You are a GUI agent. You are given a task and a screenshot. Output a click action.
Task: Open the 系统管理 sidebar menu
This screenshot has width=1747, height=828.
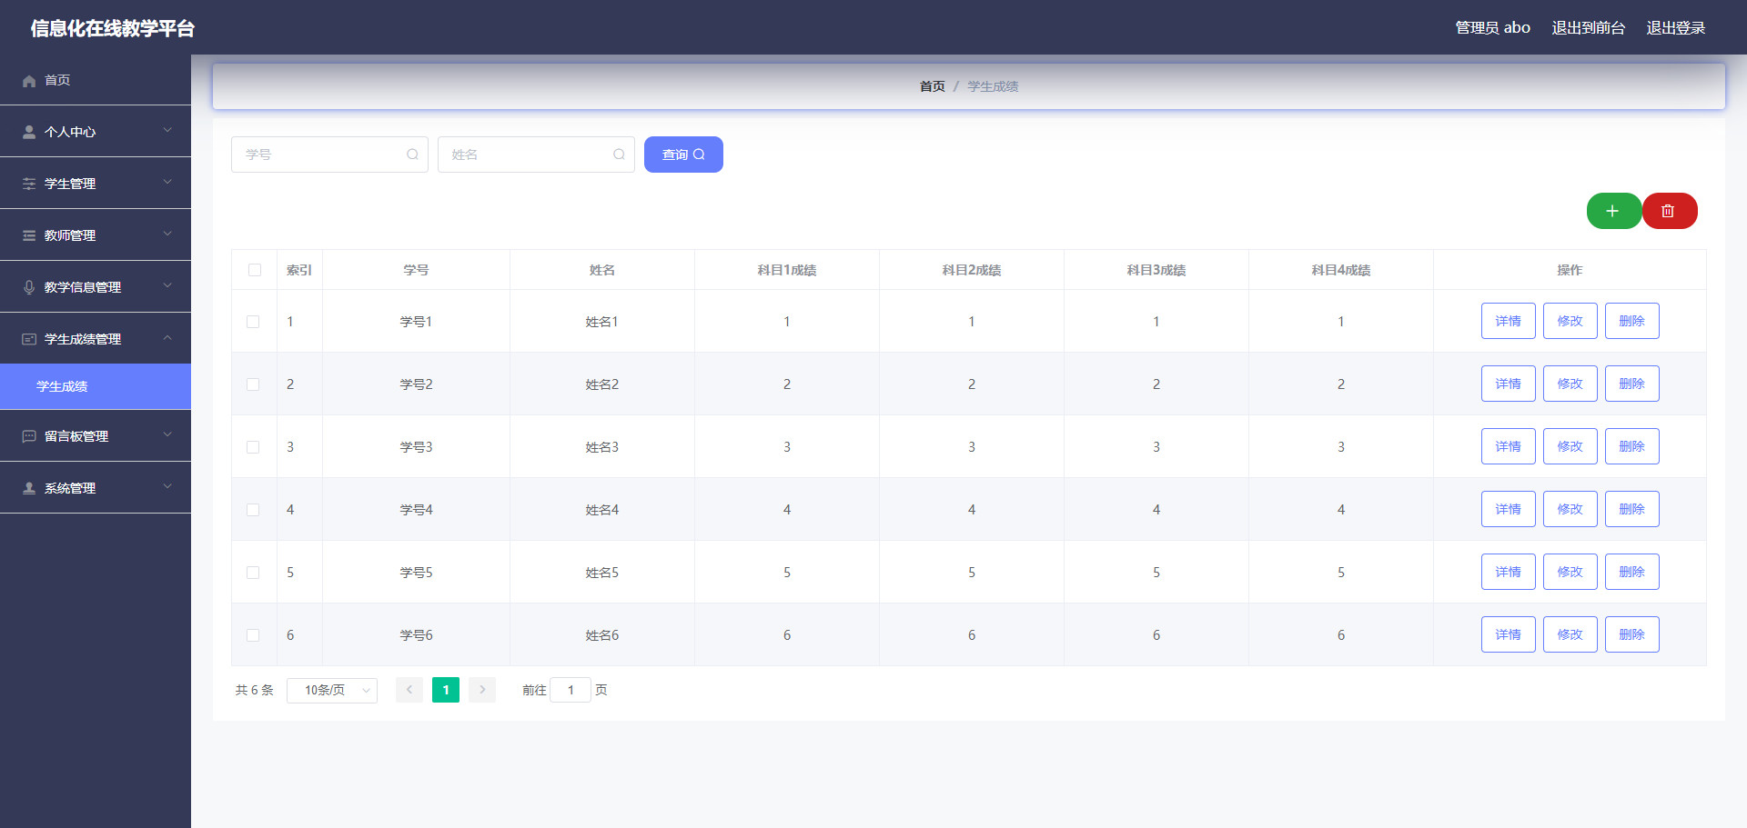point(96,488)
